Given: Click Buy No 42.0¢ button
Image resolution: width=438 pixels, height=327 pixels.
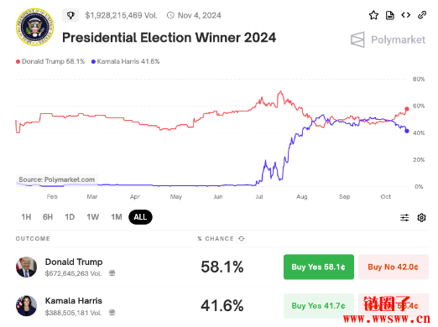Looking at the screenshot, I should pos(394,267).
